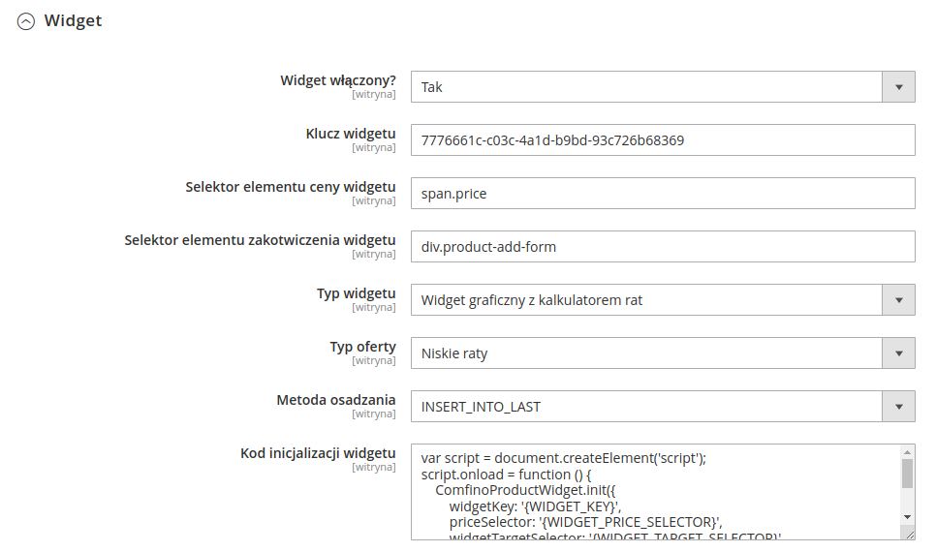Click the Selektor elementu ceny widgetu label
Image resolution: width=936 pixels, height=552 pixels.
[x=290, y=187]
